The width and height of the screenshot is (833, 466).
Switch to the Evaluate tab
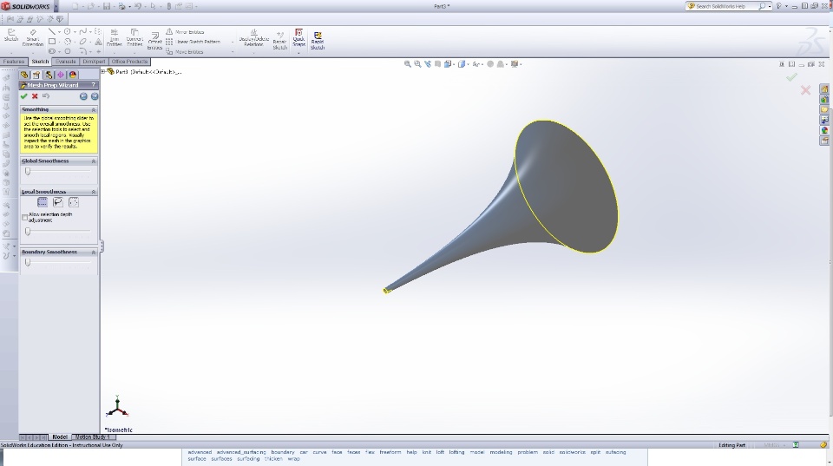click(x=66, y=62)
